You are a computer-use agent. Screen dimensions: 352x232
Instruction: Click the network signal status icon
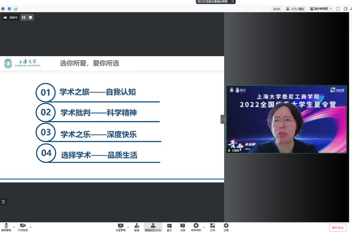point(16,9)
